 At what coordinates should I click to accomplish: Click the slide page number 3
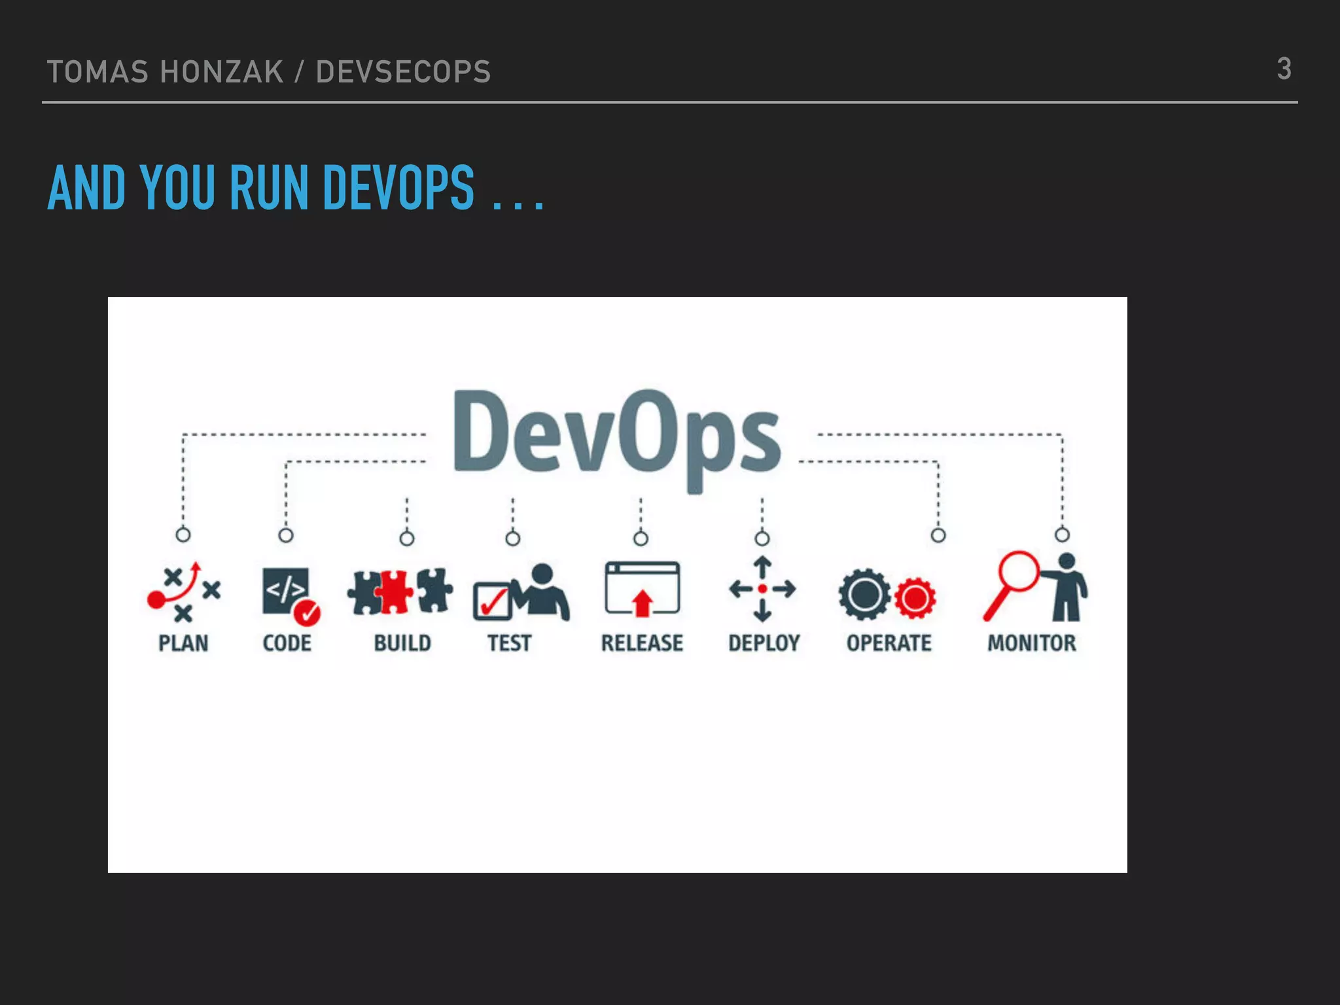1284,69
